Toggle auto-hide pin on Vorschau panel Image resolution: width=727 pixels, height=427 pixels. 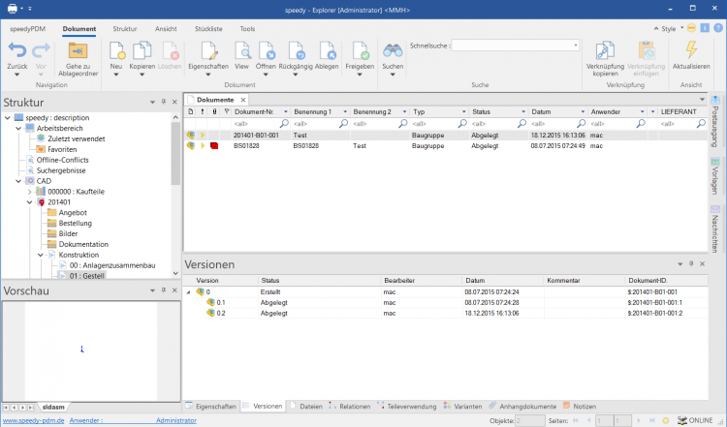click(x=164, y=290)
